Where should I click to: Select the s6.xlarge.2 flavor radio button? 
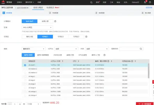coord(25,84)
